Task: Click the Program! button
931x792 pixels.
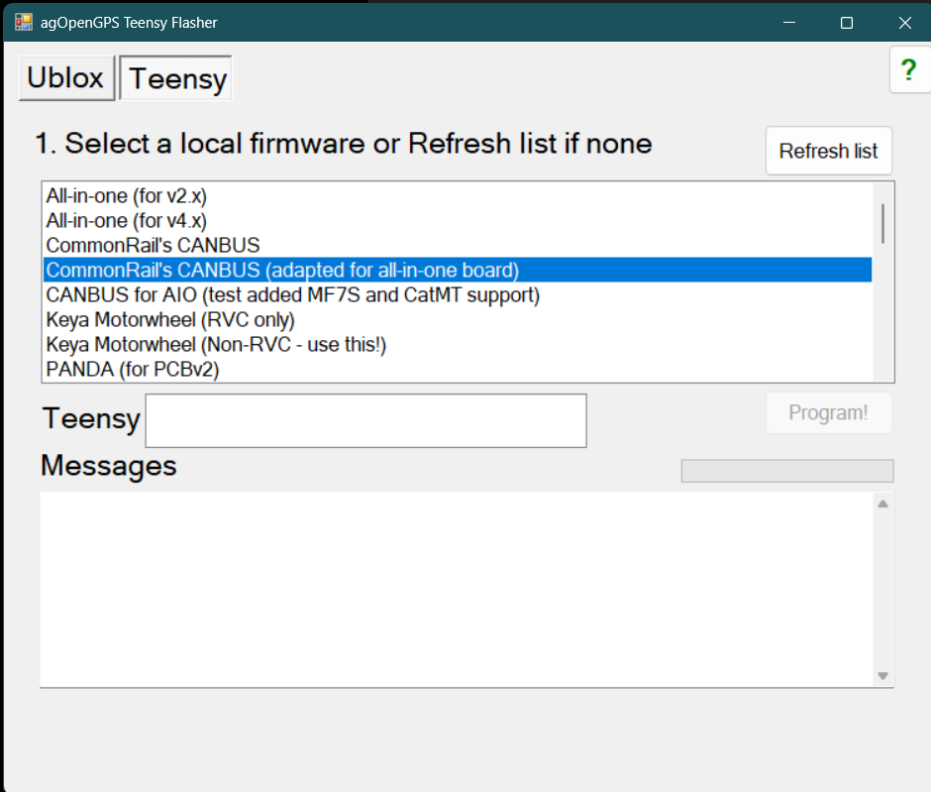Action: click(829, 412)
